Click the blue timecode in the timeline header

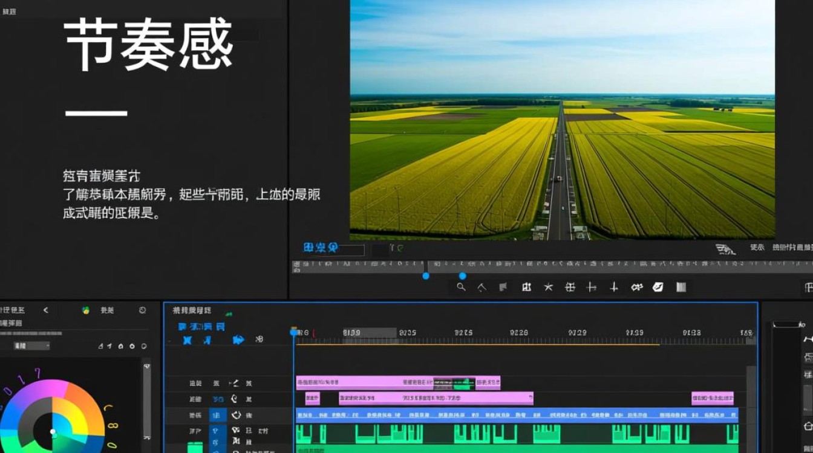click(x=201, y=327)
